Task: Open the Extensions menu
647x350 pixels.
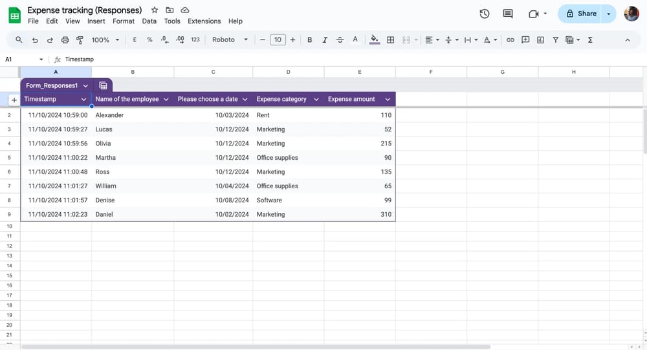Action: (204, 21)
